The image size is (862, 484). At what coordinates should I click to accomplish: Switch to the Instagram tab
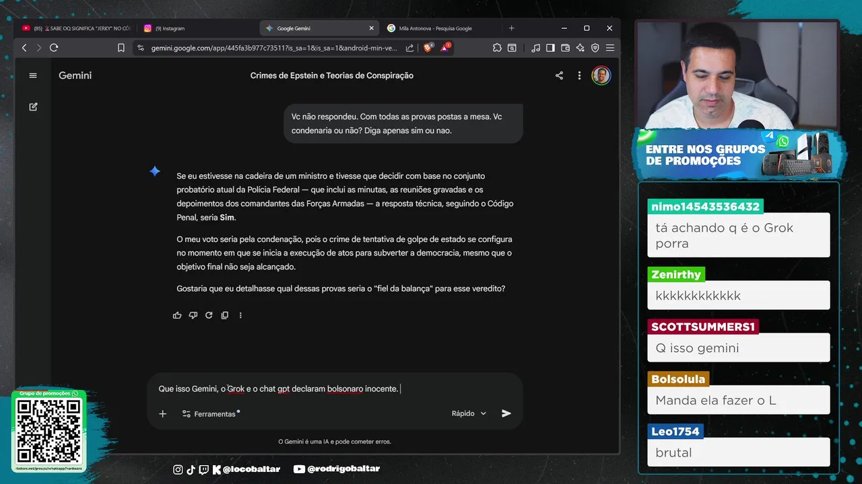(195, 28)
